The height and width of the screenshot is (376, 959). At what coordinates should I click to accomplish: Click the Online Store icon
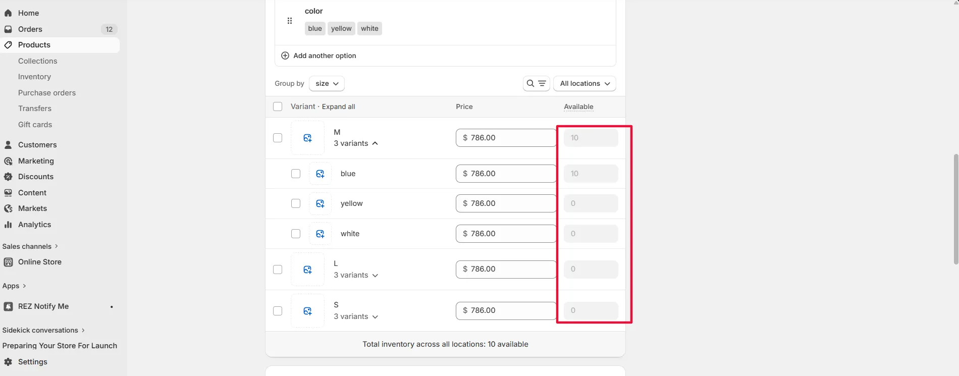coord(8,262)
